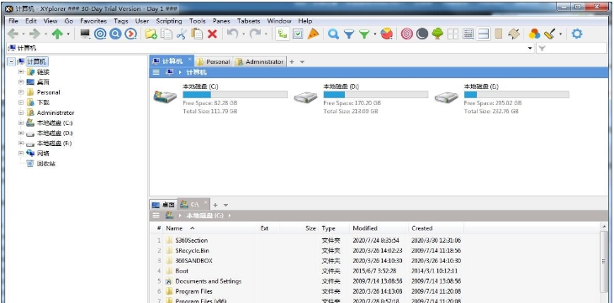Toggle the Dual Pane toolbar button
The image size is (614, 303).
484,34
